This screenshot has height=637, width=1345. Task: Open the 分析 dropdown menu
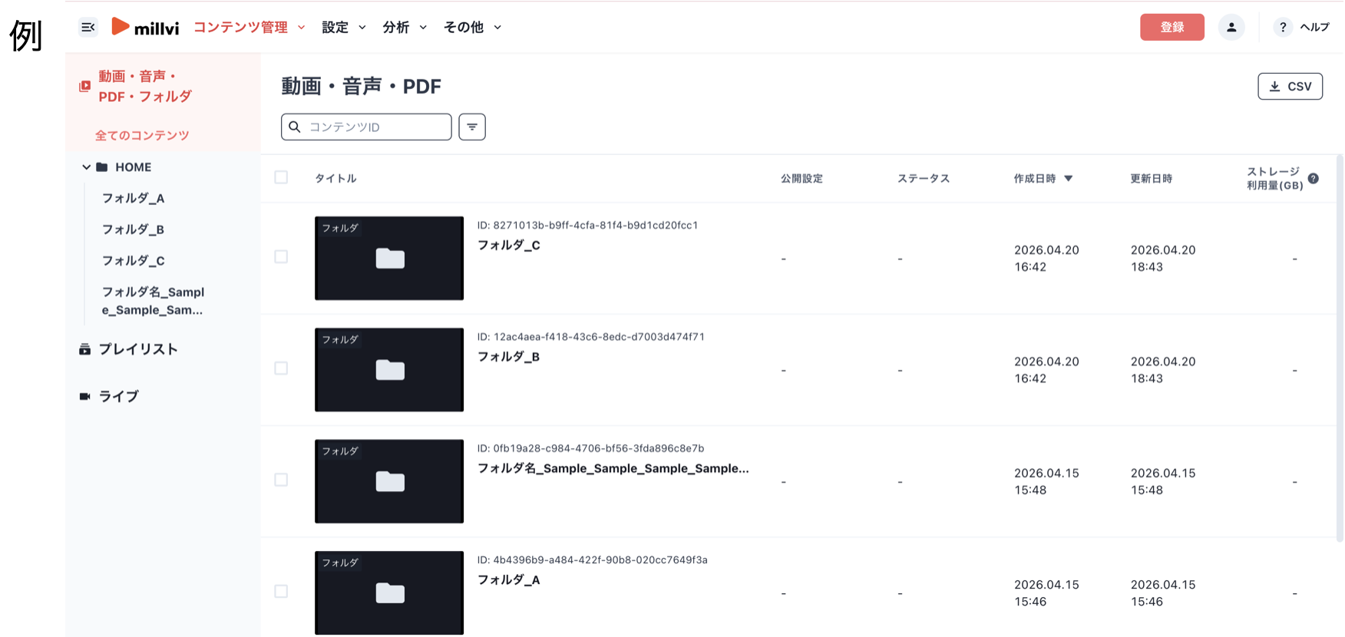pyautogui.click(x=405, y=27)
